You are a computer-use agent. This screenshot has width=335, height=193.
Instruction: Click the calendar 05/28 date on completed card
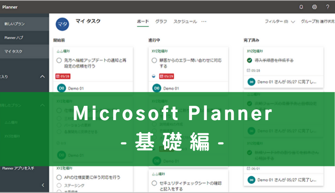click(x=254, y=71)
